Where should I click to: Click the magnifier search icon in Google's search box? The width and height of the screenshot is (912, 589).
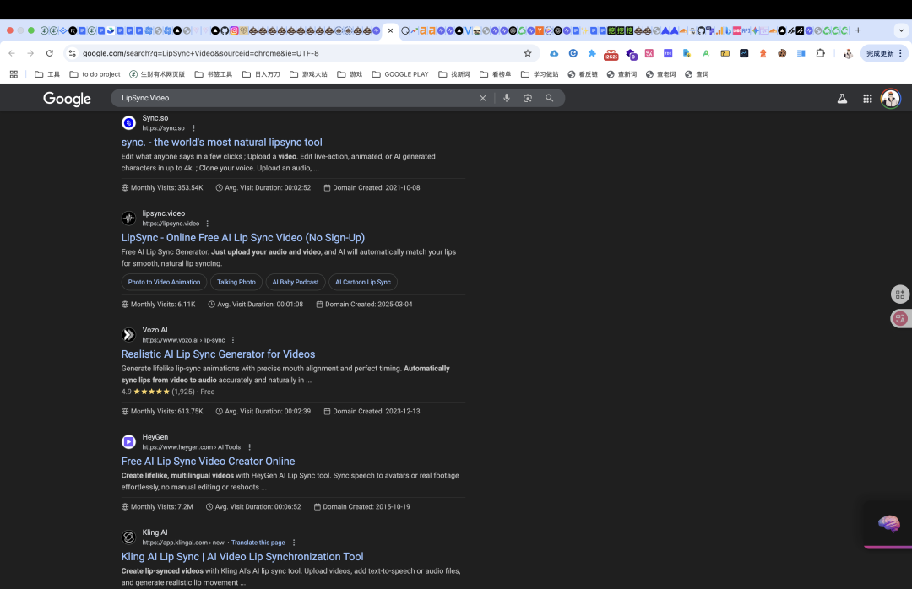[x=549, y=98]
